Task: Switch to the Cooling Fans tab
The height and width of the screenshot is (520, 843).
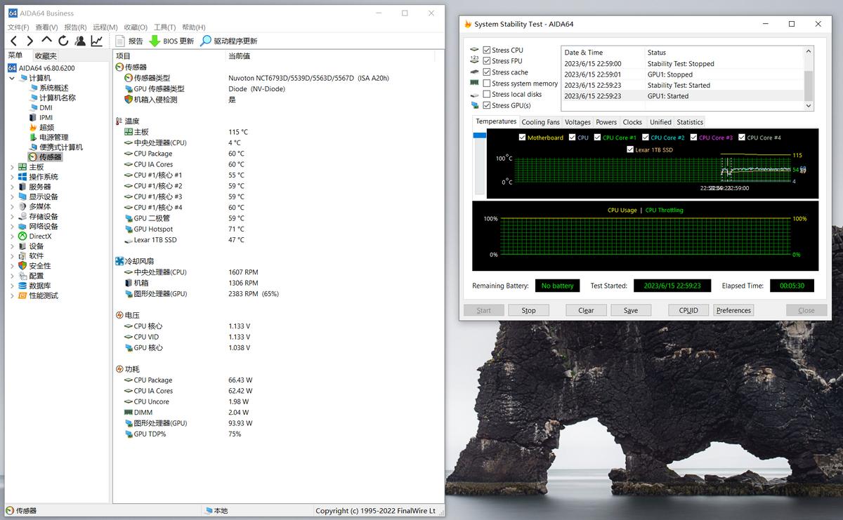Action: (x=540, y=122)
